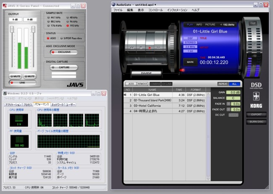
Task: Click the CLIP indicator on level meter
Action: click(253, 23)
